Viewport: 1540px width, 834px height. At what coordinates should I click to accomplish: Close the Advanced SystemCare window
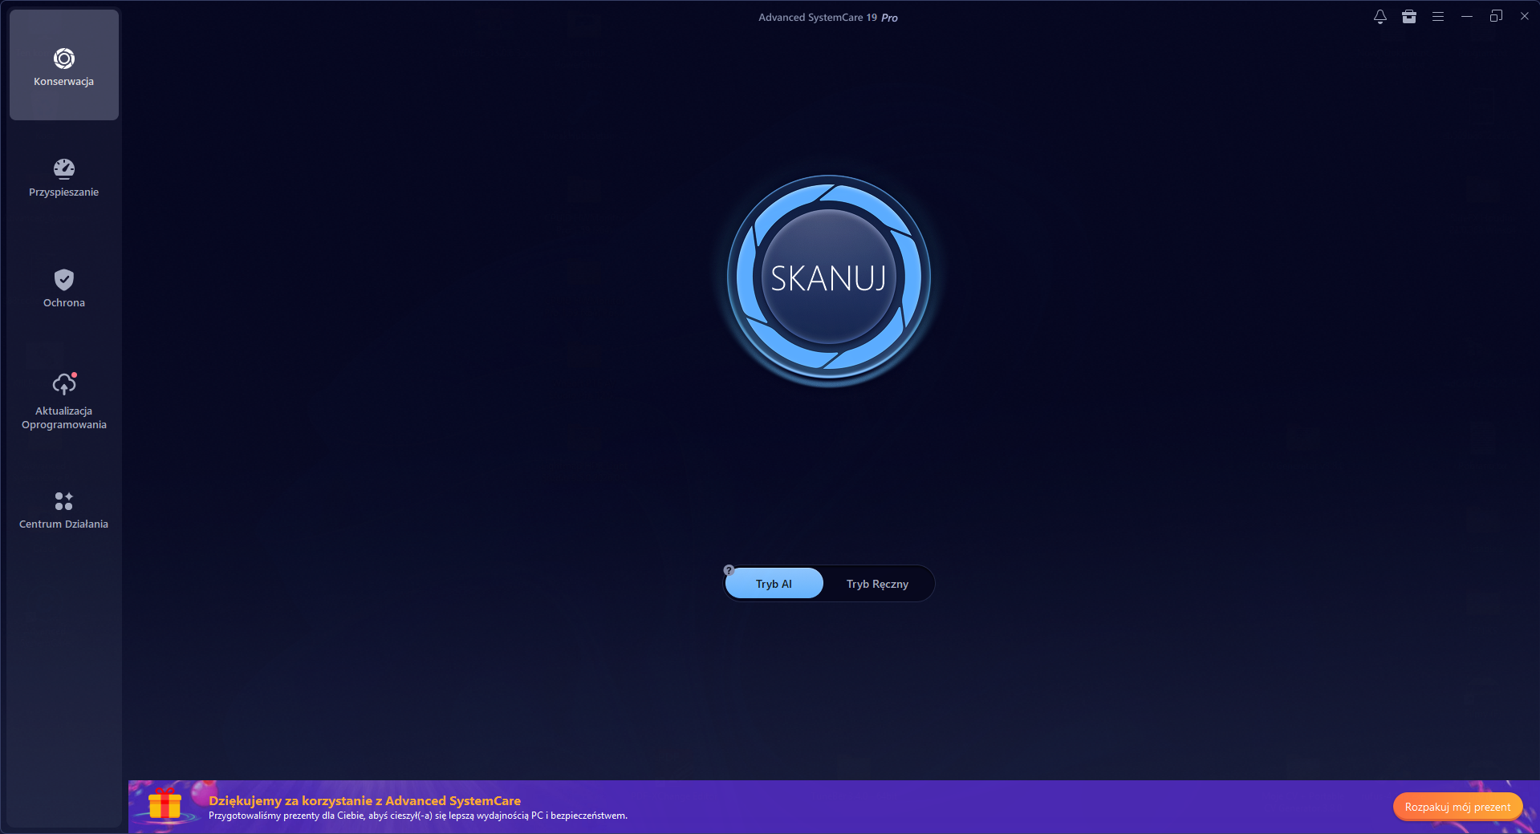click(x=1525, y=17)
